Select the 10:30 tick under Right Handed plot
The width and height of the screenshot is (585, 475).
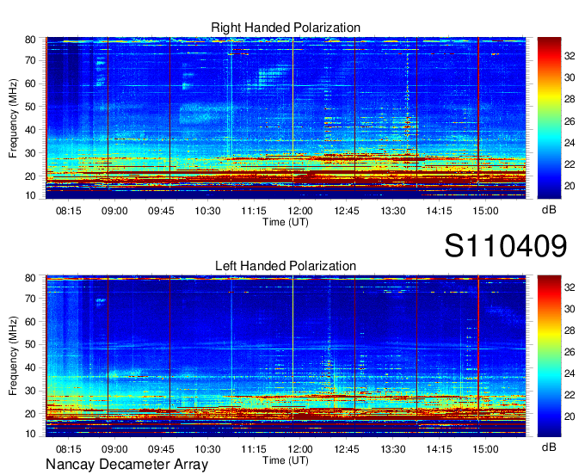point(207,211)
